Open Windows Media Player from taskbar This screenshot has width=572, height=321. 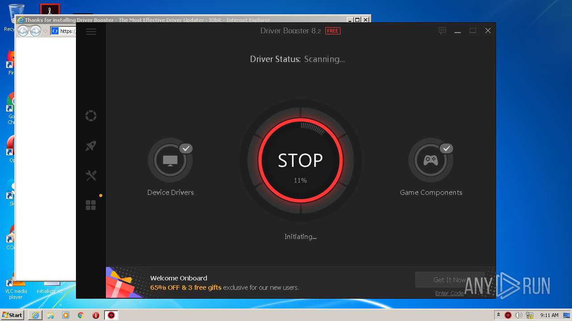(x=66, y=315)
